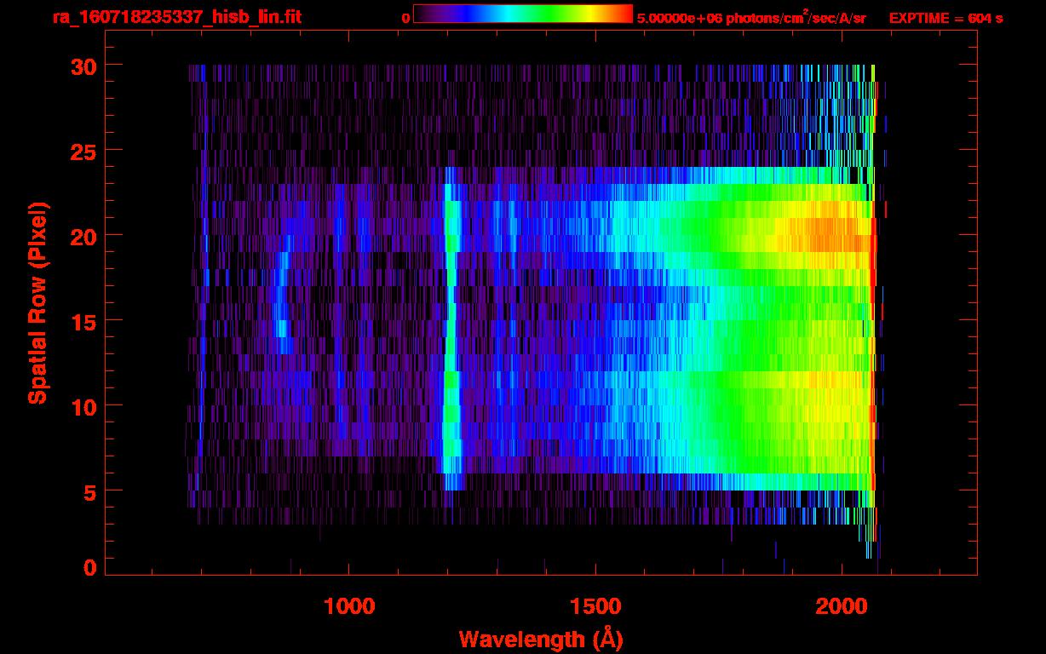Screen dimensions: 1046x654
Task: Select the 2000 tick label on wavelength axis
Action: 841,606
